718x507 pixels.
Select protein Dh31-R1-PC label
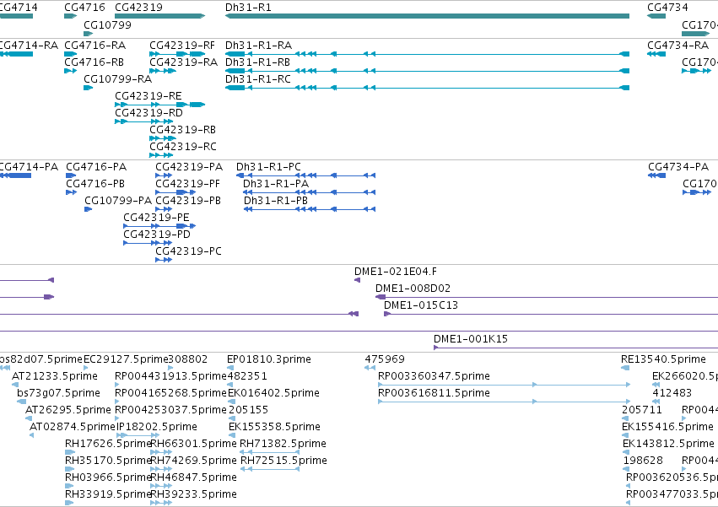click(x=268, y=167)
